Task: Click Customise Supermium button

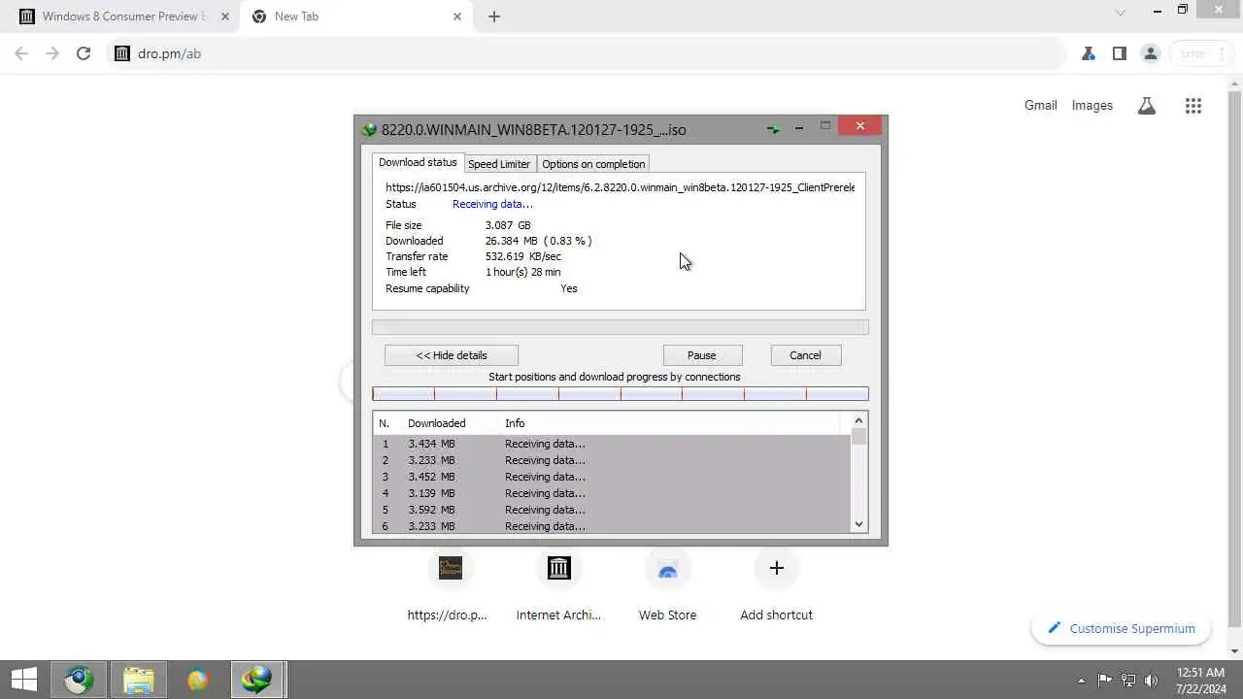Action: 1121,628
